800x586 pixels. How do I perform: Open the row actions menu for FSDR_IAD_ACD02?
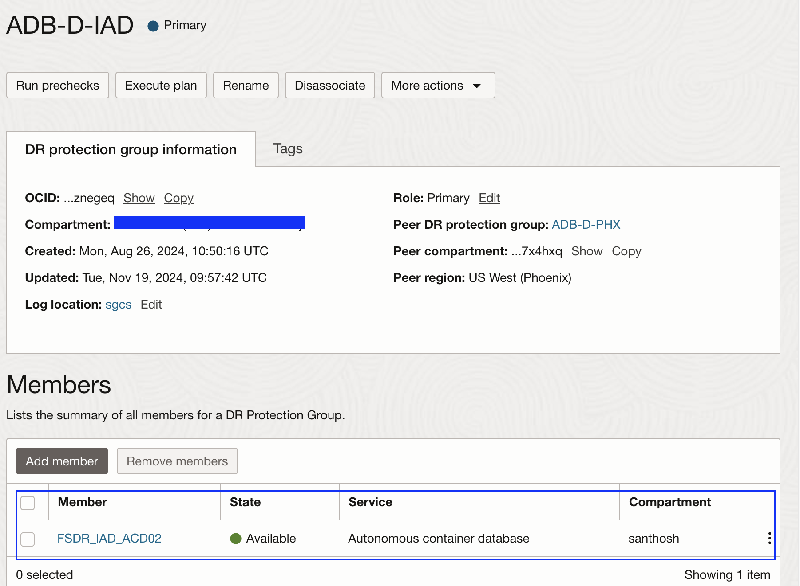(769, 539)
